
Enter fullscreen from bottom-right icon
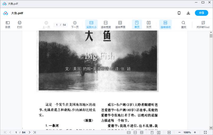(205, 132)
